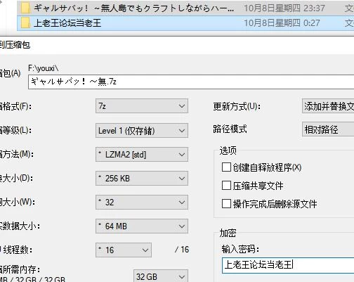Click the / 16 thread total text

182,250
